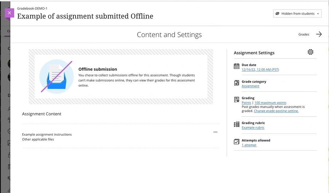Click the offline submission illustration
329x193 pixels.
(56, 77)
